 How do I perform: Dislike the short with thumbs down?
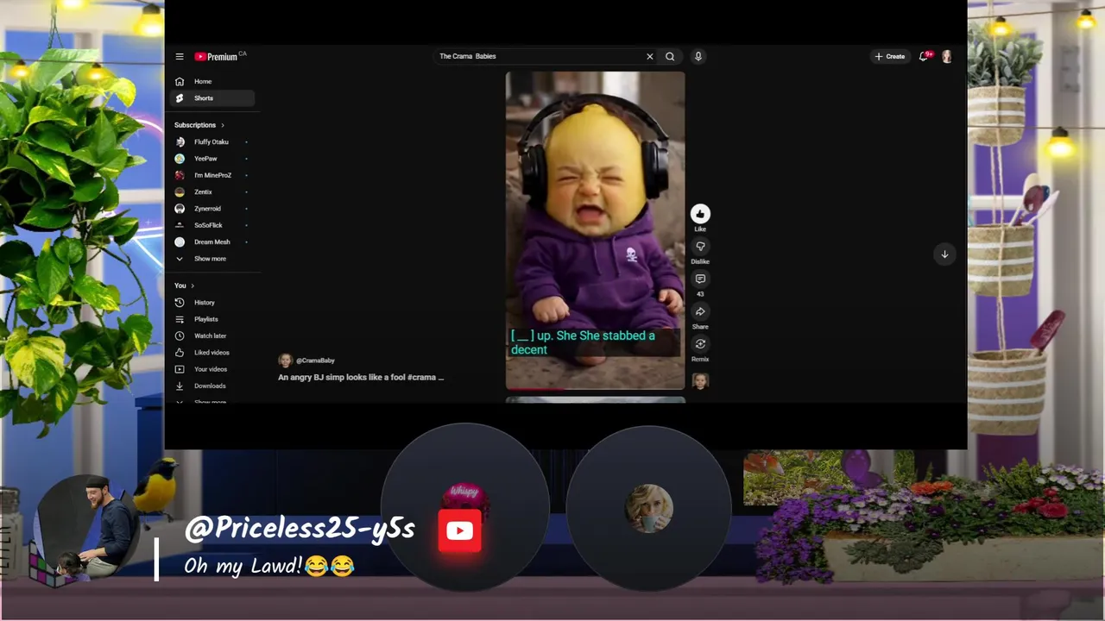click(x=700, y=247)
